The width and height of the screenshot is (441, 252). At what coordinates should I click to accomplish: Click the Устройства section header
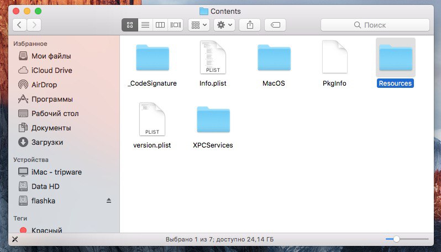point(30,160)
